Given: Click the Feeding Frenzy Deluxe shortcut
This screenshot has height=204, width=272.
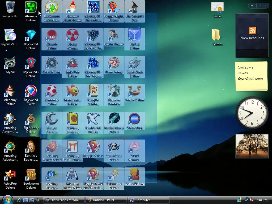Looking at the screenshot, I should [52, 151].
